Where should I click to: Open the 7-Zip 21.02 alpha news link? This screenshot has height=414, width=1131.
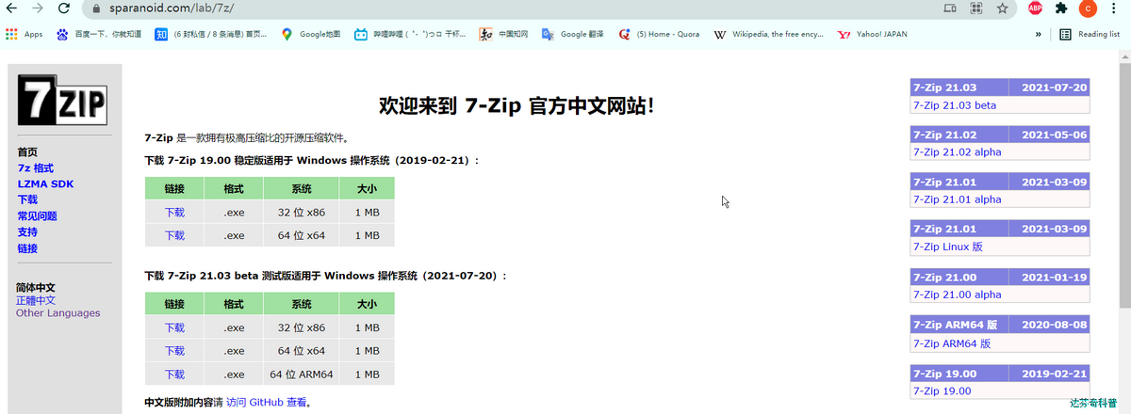pos(958,151)
